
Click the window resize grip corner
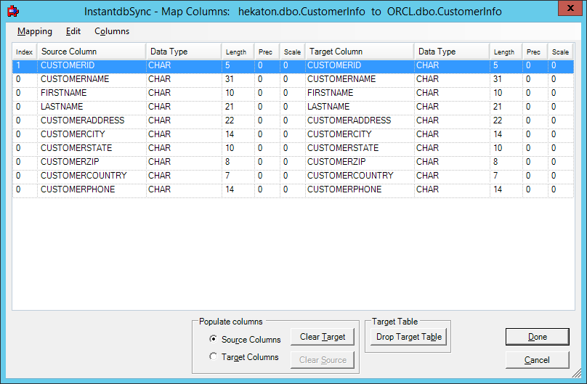click(577, 373)
